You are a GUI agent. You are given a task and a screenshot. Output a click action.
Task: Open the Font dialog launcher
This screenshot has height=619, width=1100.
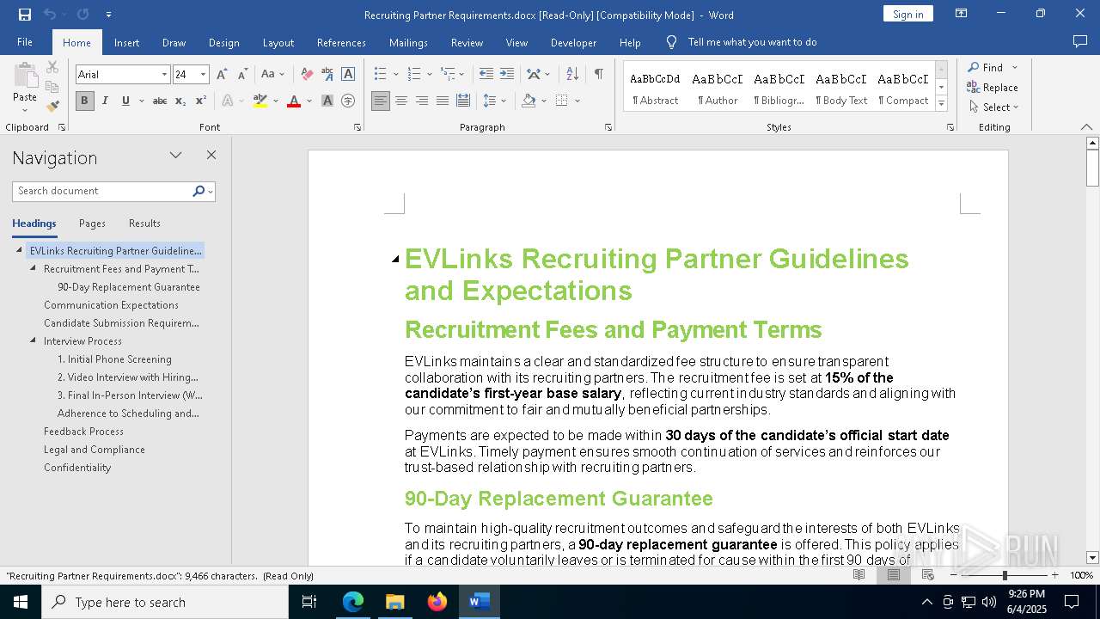click(357, 127)
